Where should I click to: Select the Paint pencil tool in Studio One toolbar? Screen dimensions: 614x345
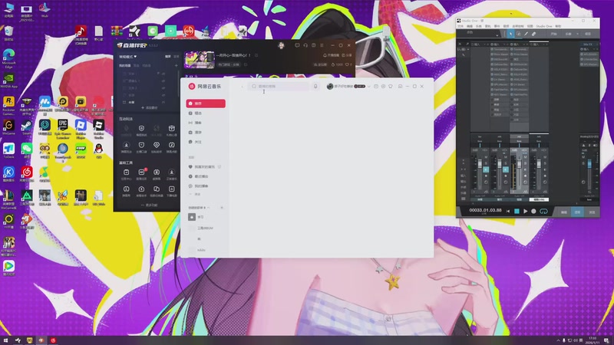(526, 34)
